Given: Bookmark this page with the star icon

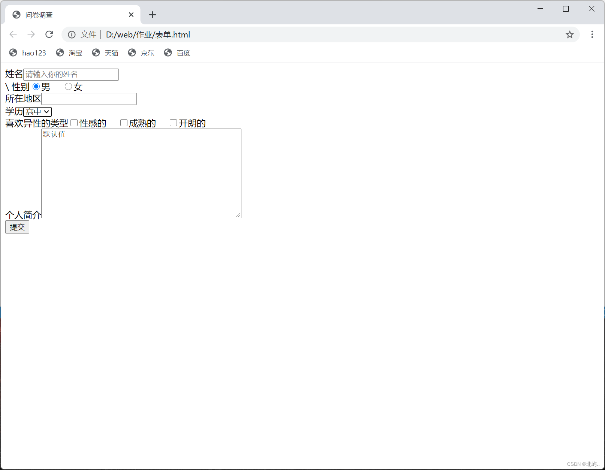Looking at the screenshot, I should click(x=569, y=34).
